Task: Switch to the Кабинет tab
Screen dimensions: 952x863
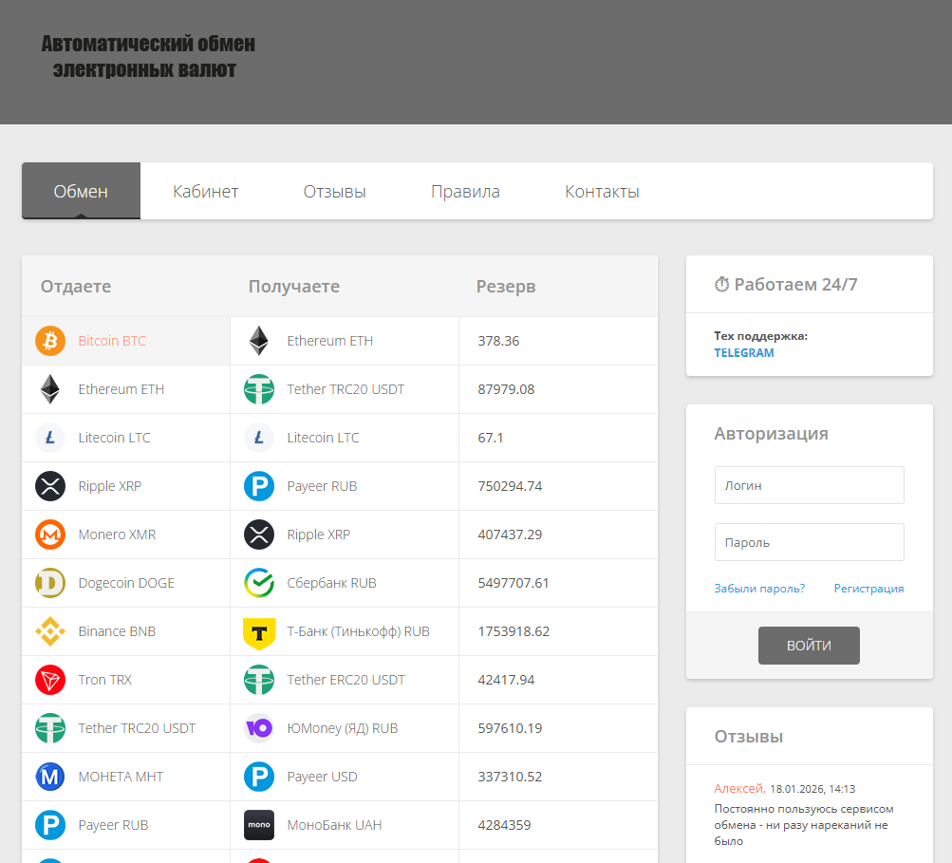Action: [x=205, y=192]
